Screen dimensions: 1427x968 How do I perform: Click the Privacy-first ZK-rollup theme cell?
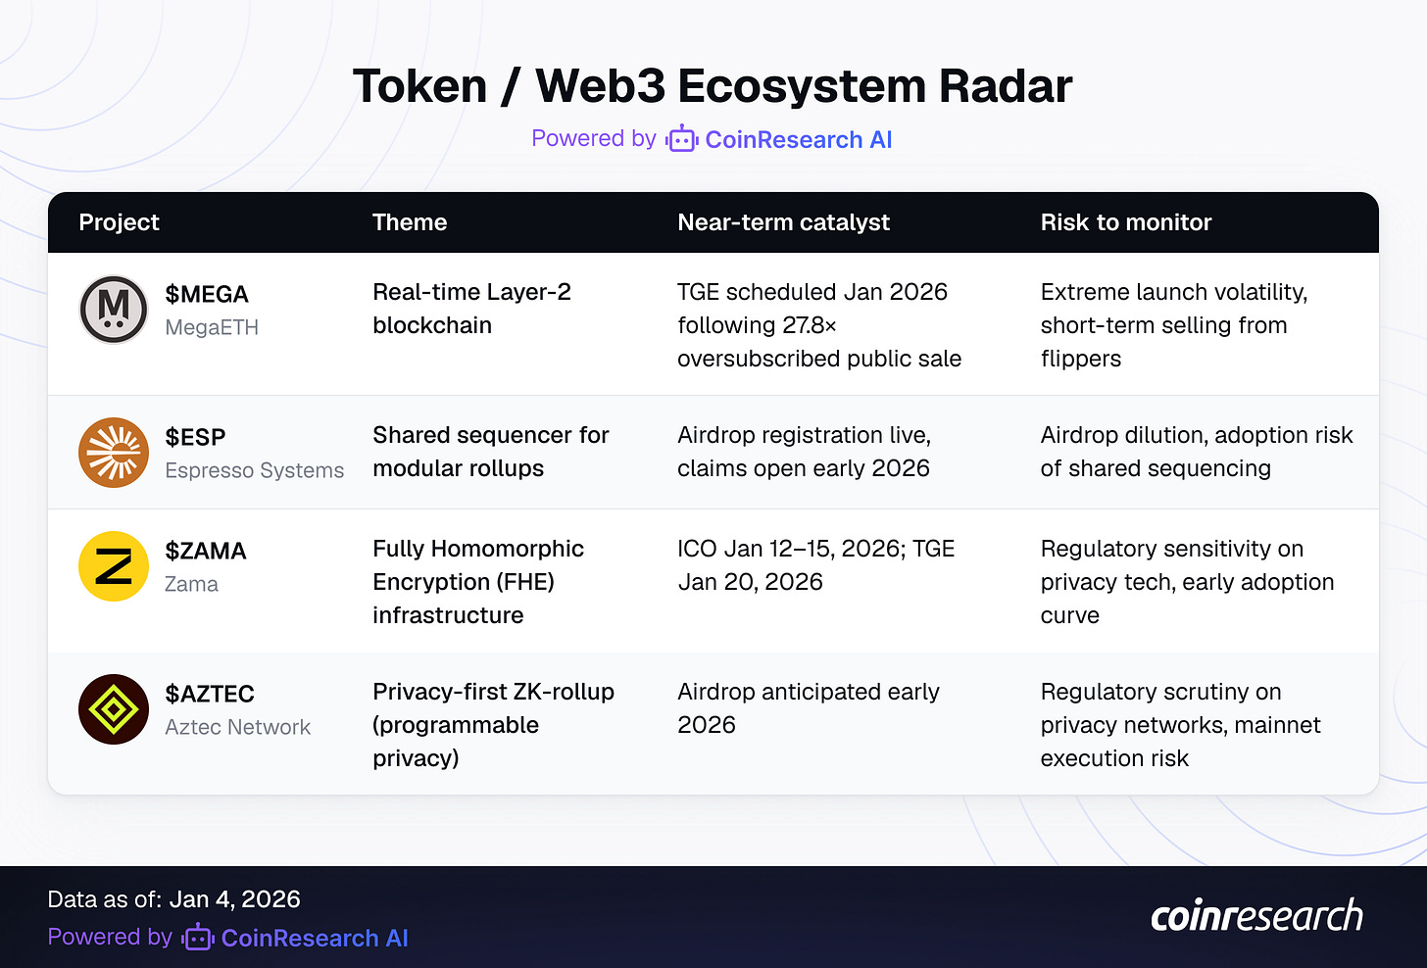coord(493,725)
